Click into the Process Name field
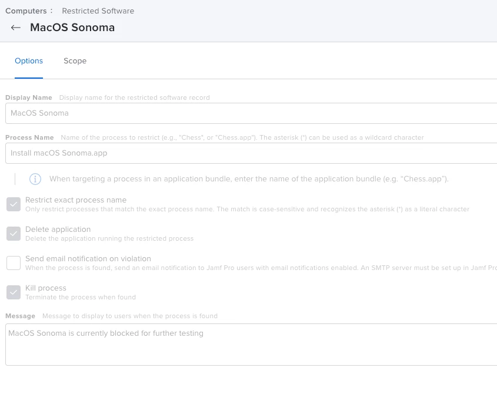497x398 pixels. coord(251,153)
